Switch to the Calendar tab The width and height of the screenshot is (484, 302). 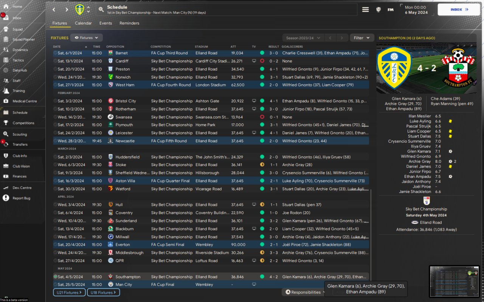[83, 23]
